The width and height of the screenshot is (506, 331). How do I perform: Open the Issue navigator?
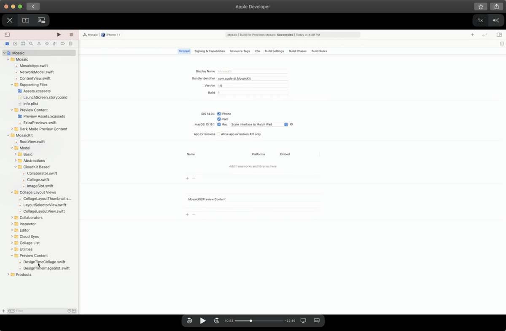pyautogui.click(x=39, y=43)
